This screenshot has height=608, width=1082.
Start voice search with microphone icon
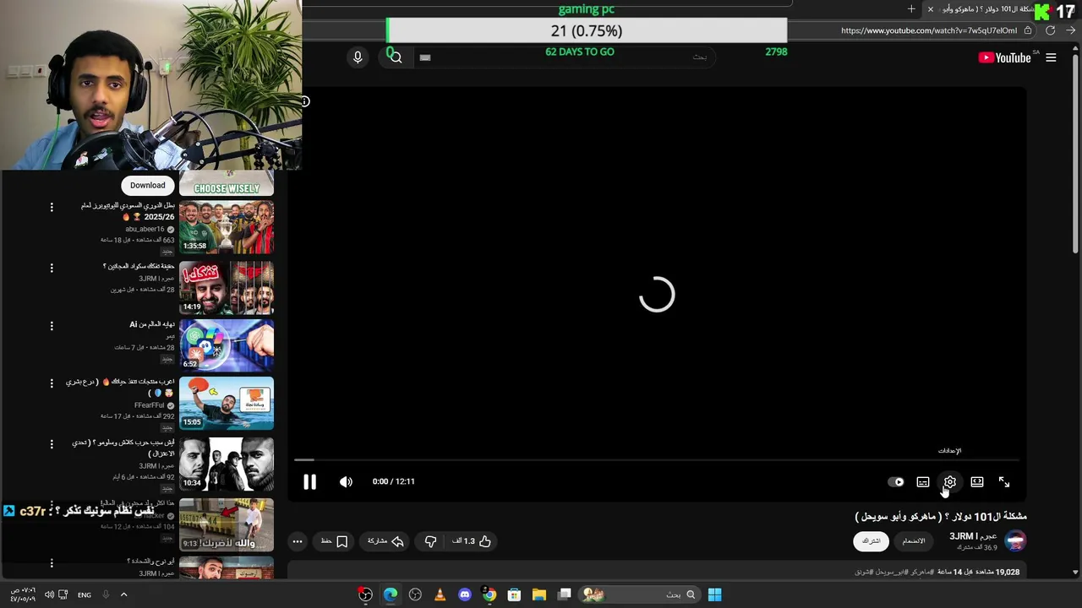click(x=358, y=57)
